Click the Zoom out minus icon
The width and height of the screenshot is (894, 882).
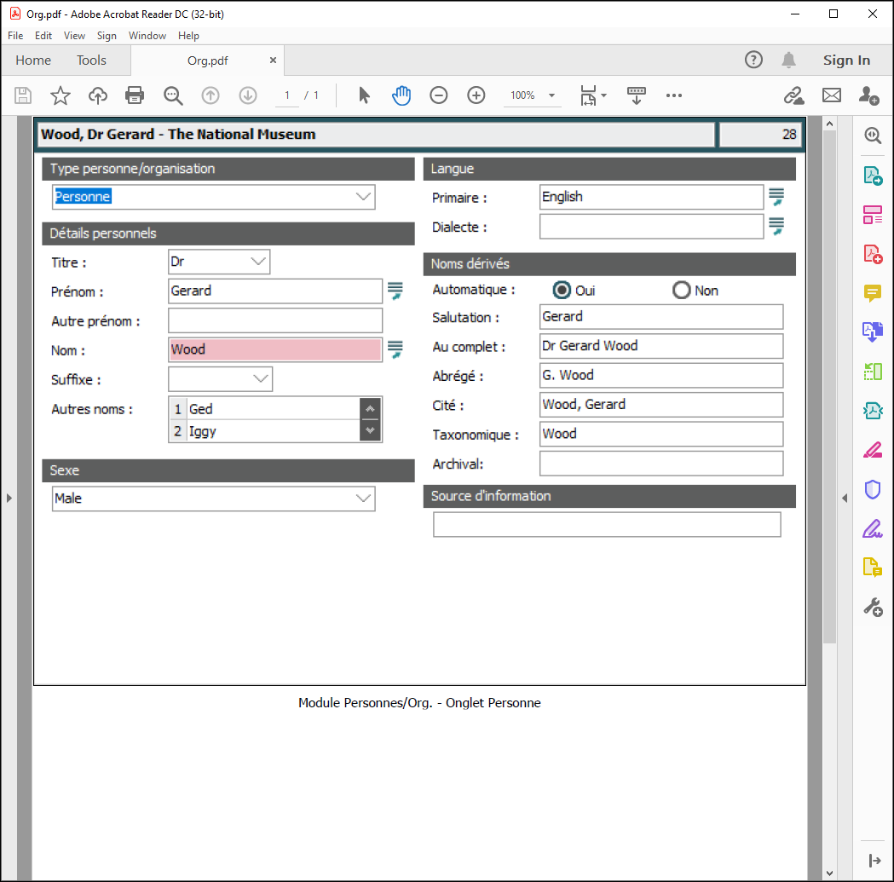click(x=439, y=95)
